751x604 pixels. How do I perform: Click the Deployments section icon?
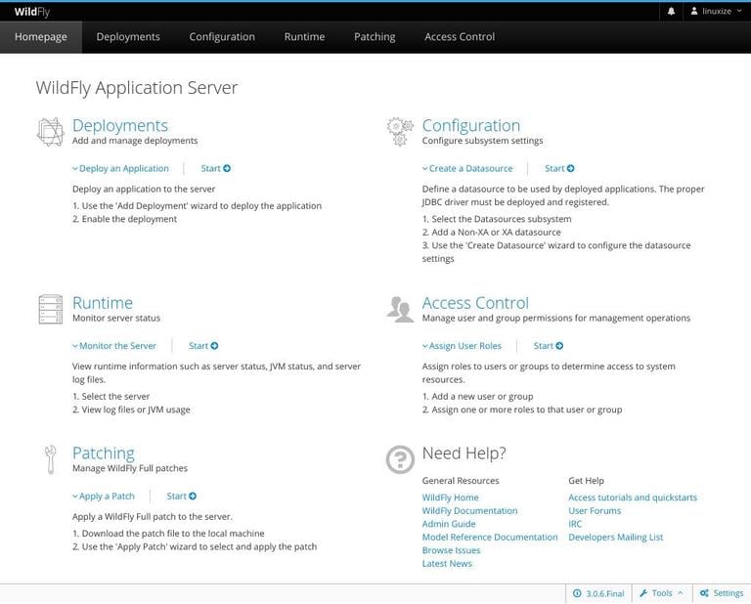[x=50, y=132]
